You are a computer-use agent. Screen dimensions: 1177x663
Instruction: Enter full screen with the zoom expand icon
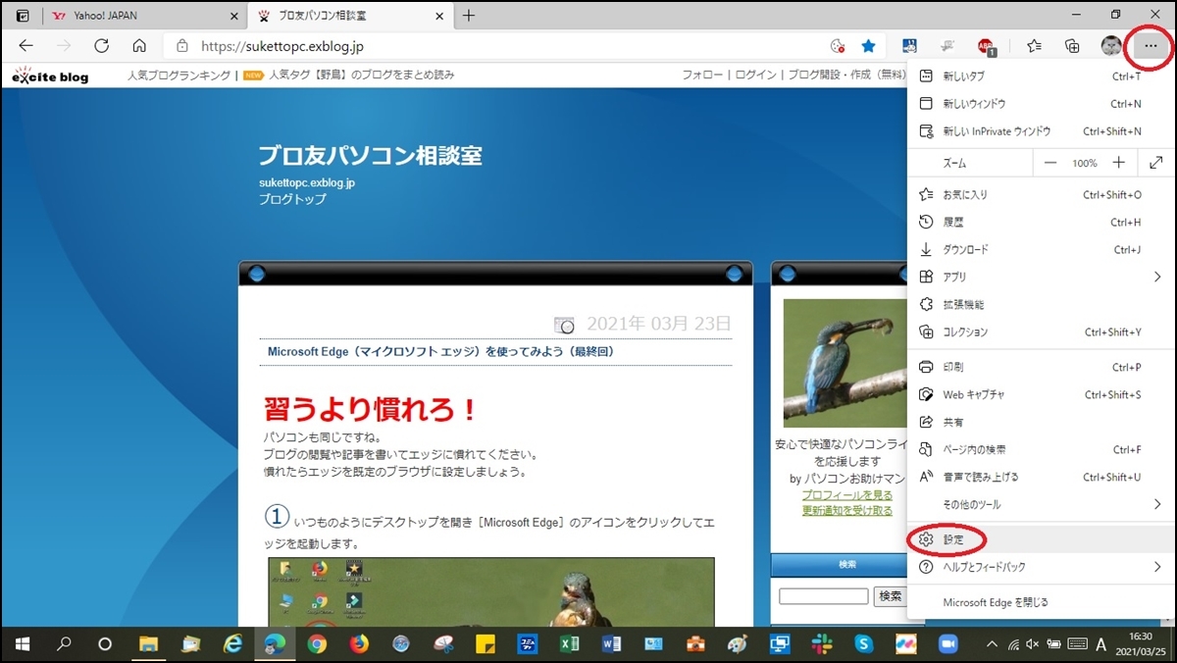coord(1156,163)
